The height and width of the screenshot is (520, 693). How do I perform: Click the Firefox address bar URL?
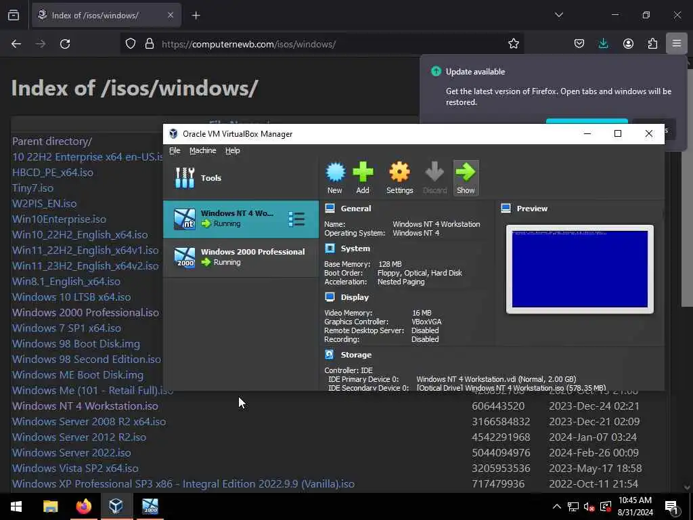[x=249, y=44]
